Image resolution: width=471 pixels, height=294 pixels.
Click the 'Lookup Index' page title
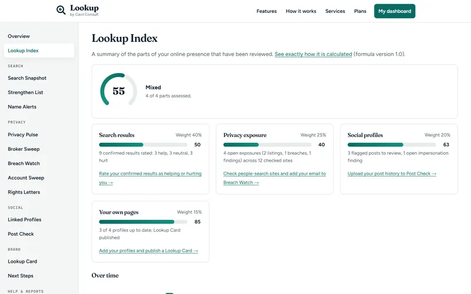124,38
